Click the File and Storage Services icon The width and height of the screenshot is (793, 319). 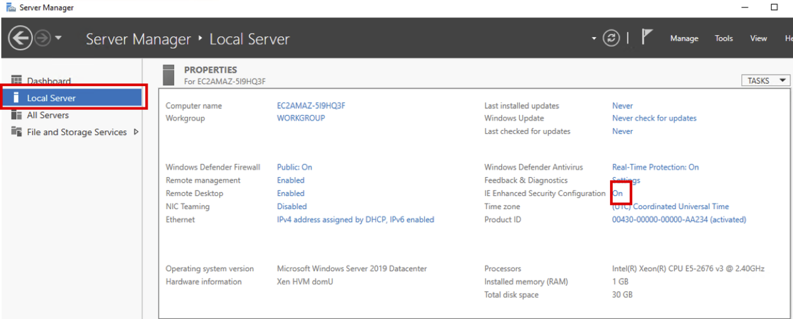point(16,132)
